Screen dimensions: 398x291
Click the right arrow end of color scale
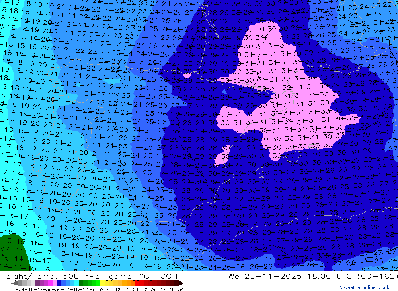click(x=181, y=283)
